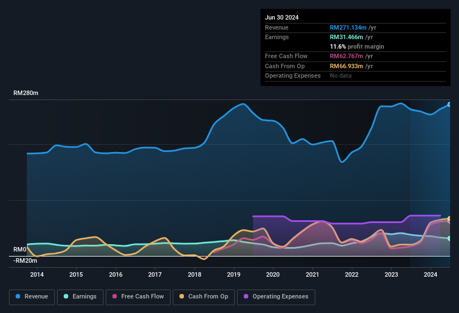Click the 2020 x-axis label
The image size is (459, 313).
coord(273,274)
